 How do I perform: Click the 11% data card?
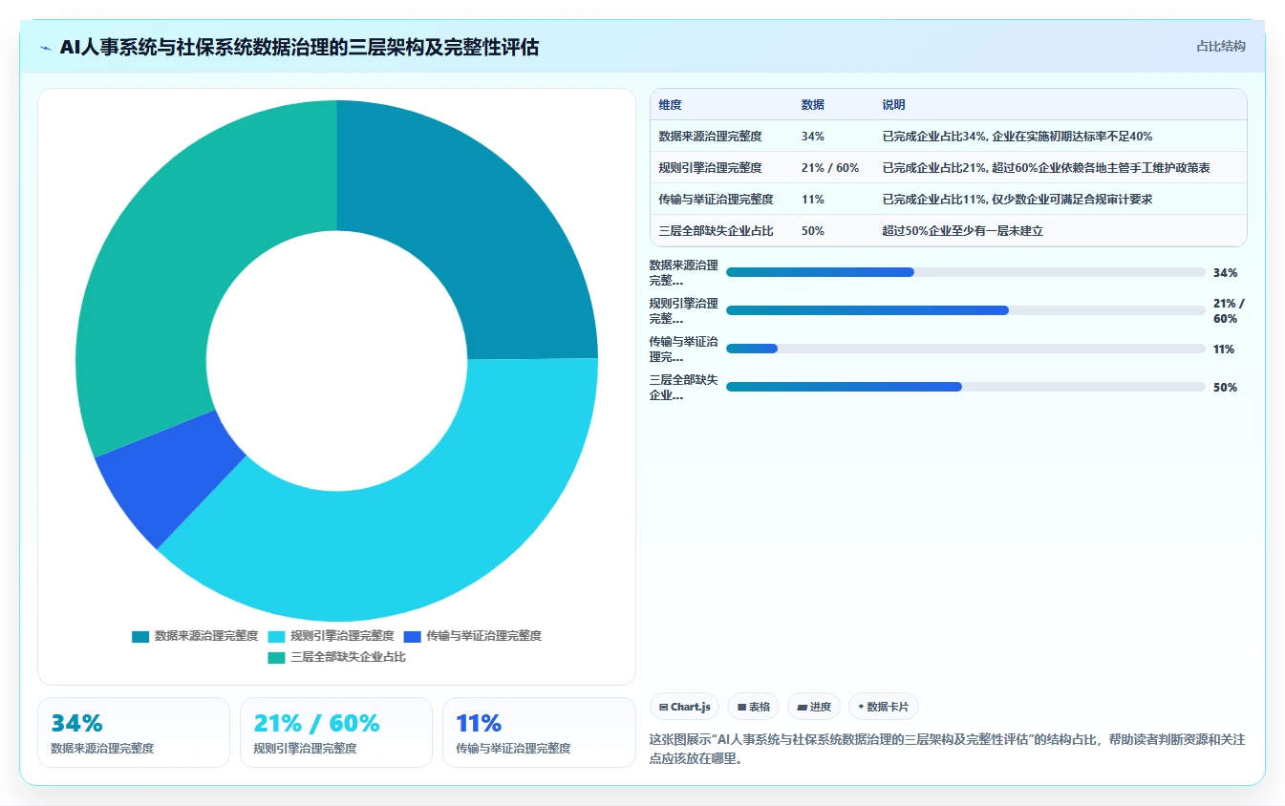coord(539,732)
